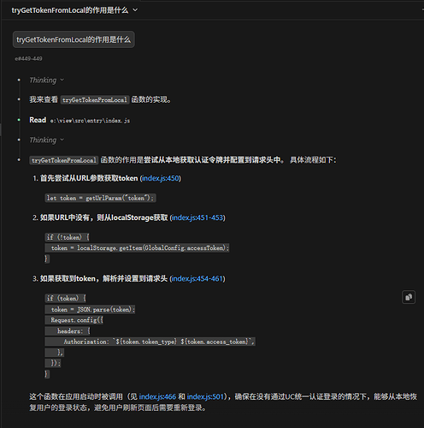Open the index.js:450 link
Viewport: 424px width, 428px height.
[x=161, y=178]
